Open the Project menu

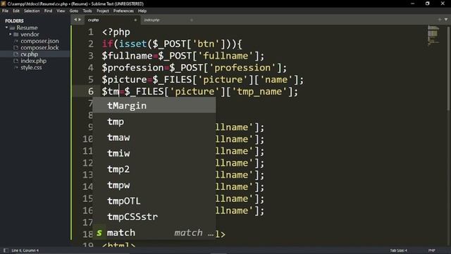[103, 11]
